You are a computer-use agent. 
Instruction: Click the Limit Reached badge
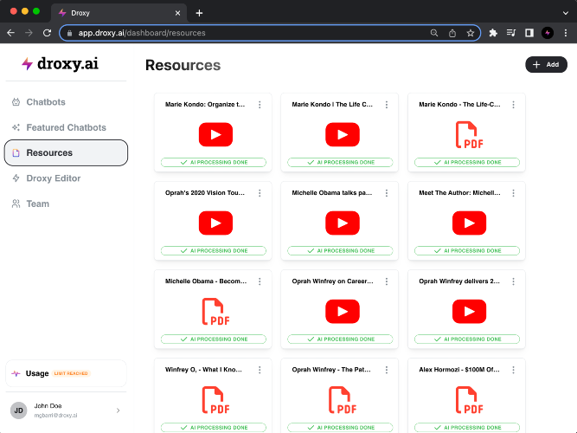point(71,373)
